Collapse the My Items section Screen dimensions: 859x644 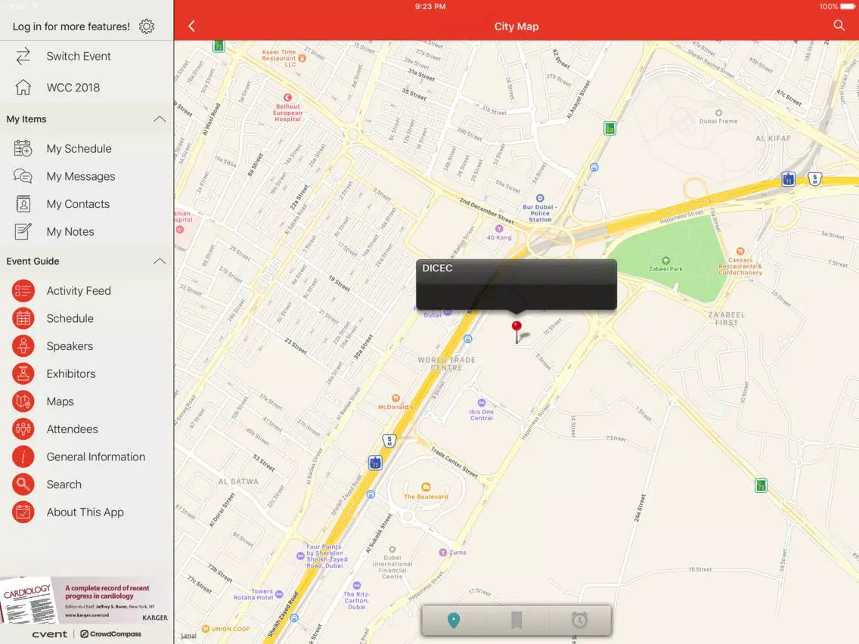click(x=160, y=119)
